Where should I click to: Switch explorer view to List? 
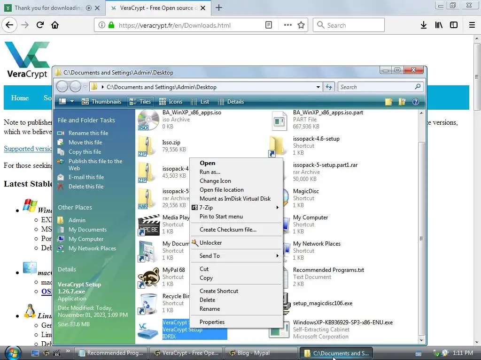click(200, 102)
